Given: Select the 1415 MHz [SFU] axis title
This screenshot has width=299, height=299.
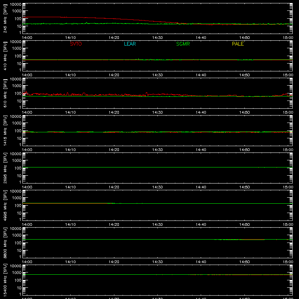Looking at the screenshot, I should (5, 130).
